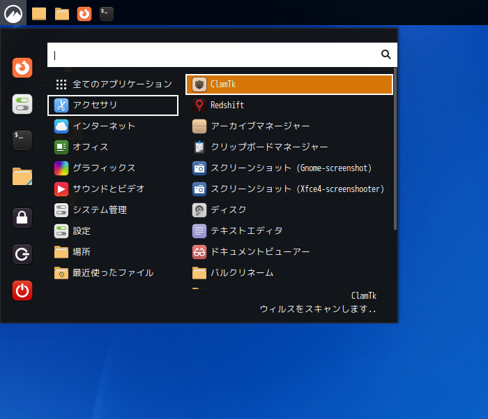Launch ClamTk virus scanner
Viewport: 488px width, 419px height.
[289, 84]
